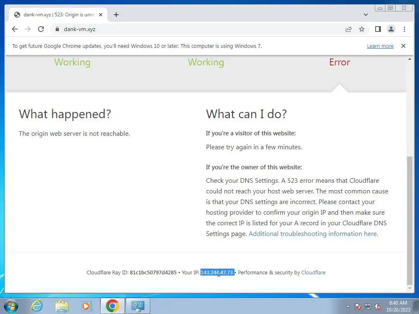Launch Internet Explorer from the taskbar

tap(36, 306)
